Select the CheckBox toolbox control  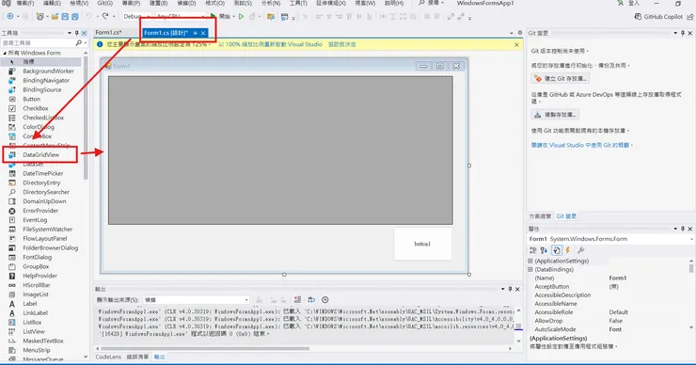[35, 108]
